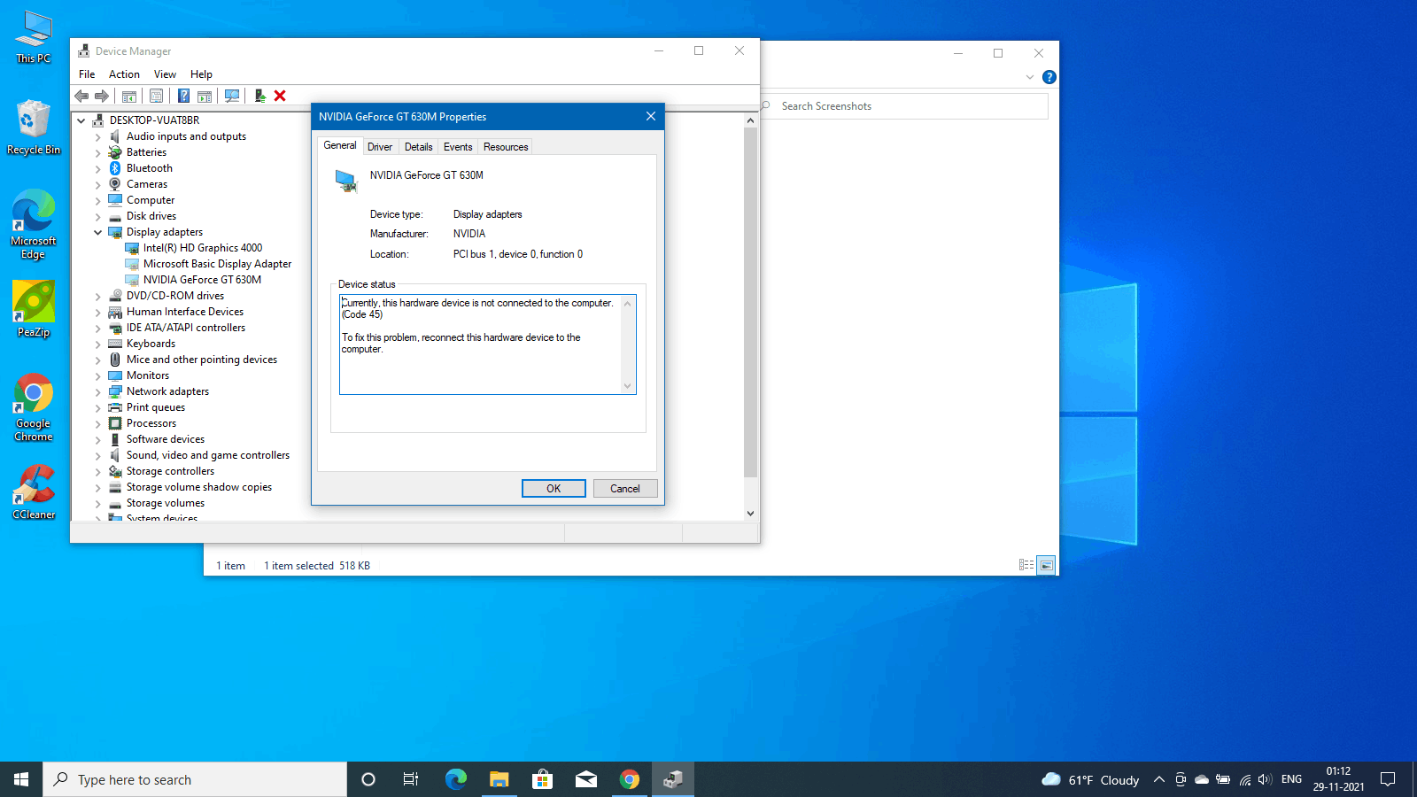
Task: Click the Device Manager tree scrollbar down arrow
Action: [x=750, y=513]
